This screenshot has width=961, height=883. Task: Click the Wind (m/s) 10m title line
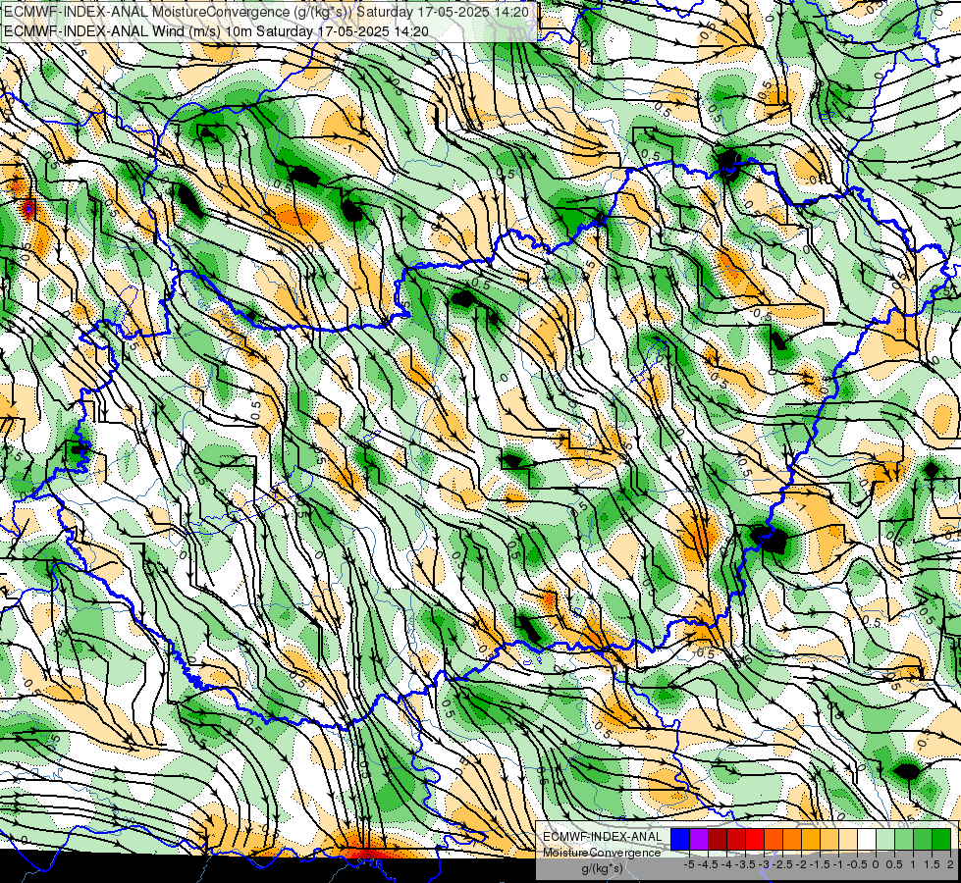pyautogui.click(x=216, y=30)
